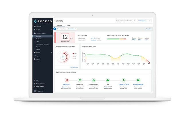The height and width of the screenshot is (113, 185).
Task: Click the Fair apps count link
Action: (140, 40)
